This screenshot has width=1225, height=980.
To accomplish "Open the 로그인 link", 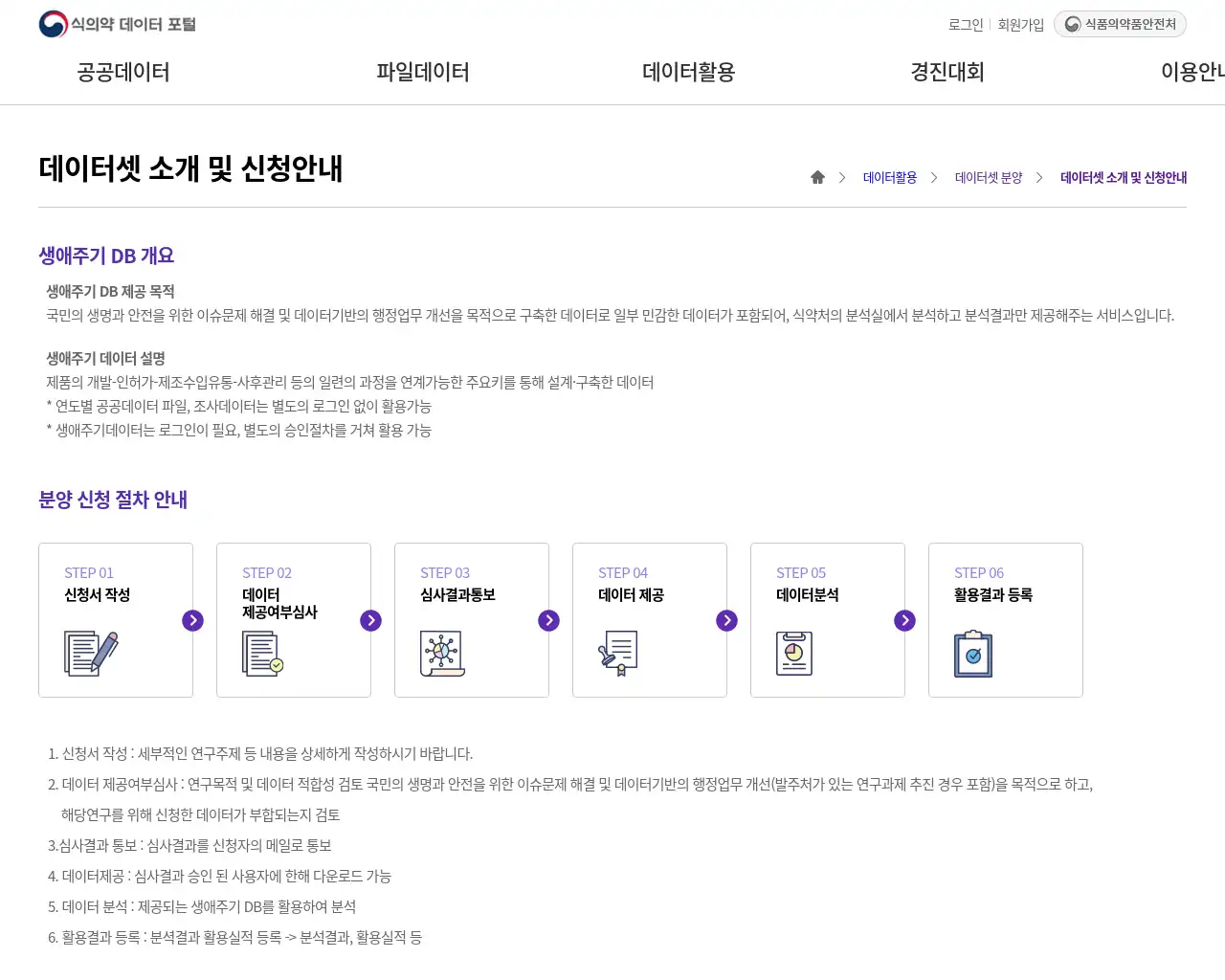I will [966, 25].
